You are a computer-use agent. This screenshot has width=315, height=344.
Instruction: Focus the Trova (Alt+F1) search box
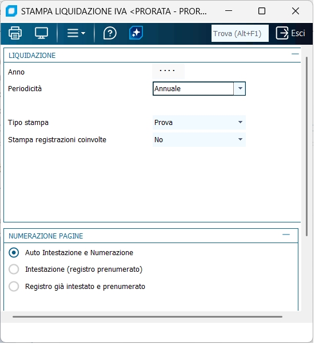tap(240, 33)
